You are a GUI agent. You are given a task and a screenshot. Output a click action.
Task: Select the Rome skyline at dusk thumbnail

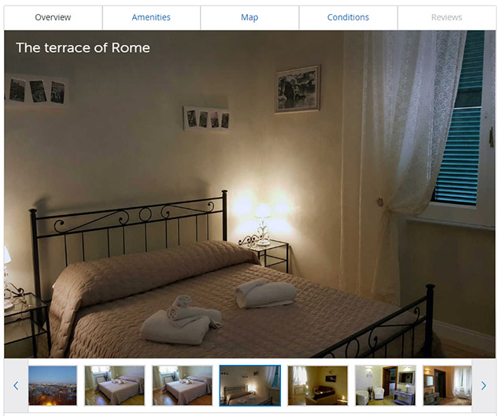click(x=53, y=385)
